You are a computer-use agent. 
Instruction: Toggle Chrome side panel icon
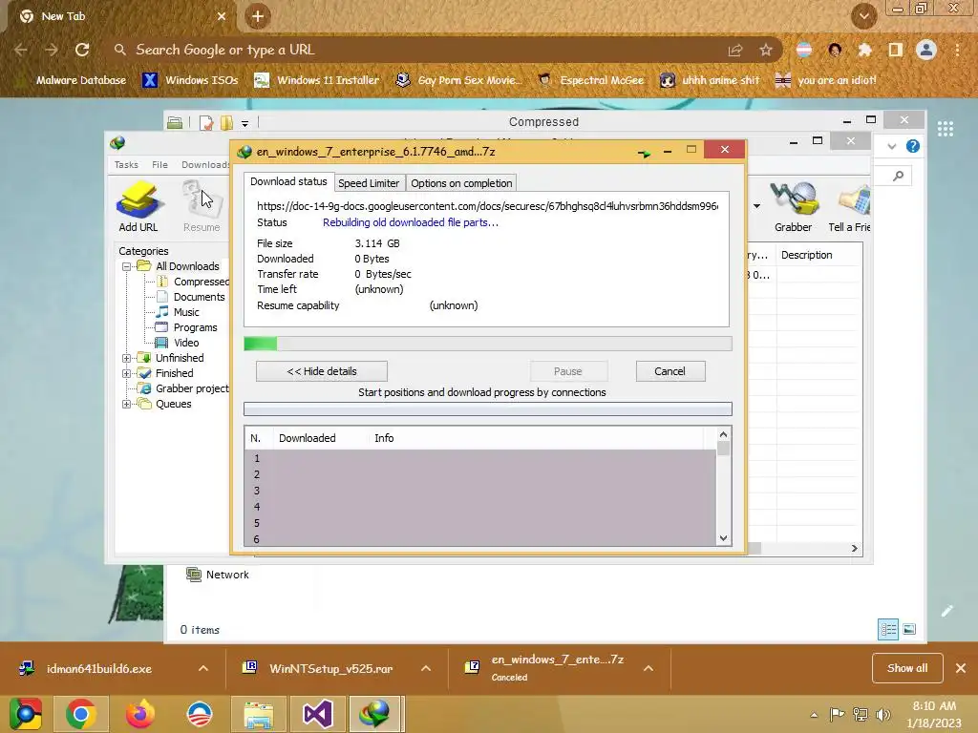point(895,50)
